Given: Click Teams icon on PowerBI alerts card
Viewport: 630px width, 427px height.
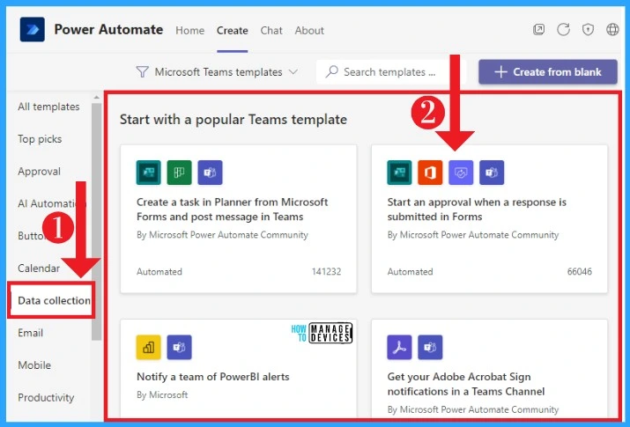Looking at the screenshot, I should pos(179,347).
